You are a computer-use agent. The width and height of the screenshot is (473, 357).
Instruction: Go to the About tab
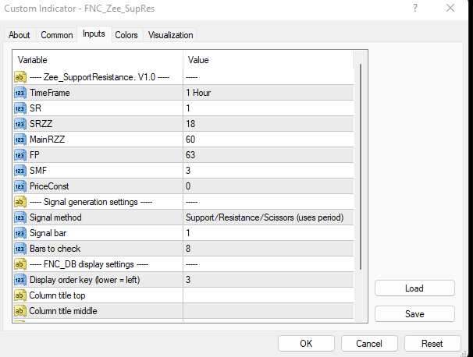pyautogui.click(x=20, y=35)
